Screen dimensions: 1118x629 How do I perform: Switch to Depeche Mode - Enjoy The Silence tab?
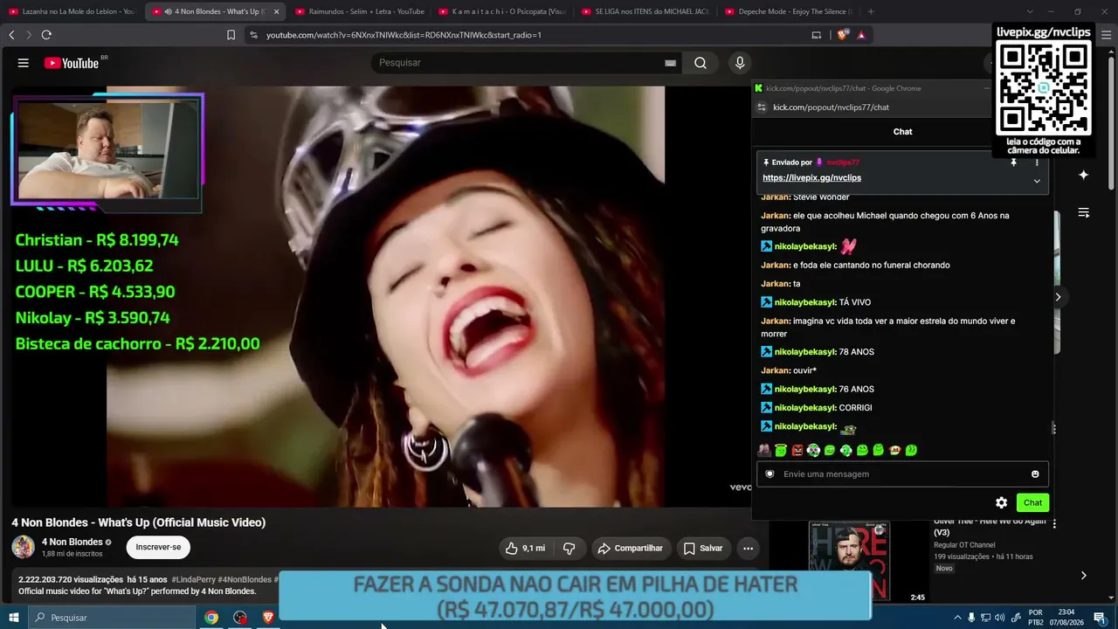(x=789, y=11)
